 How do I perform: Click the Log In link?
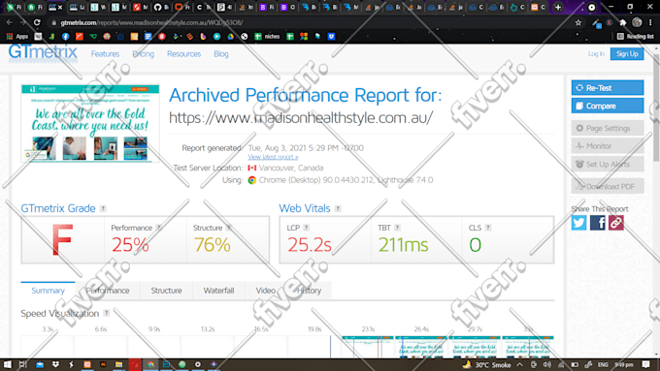pos(596,54)
